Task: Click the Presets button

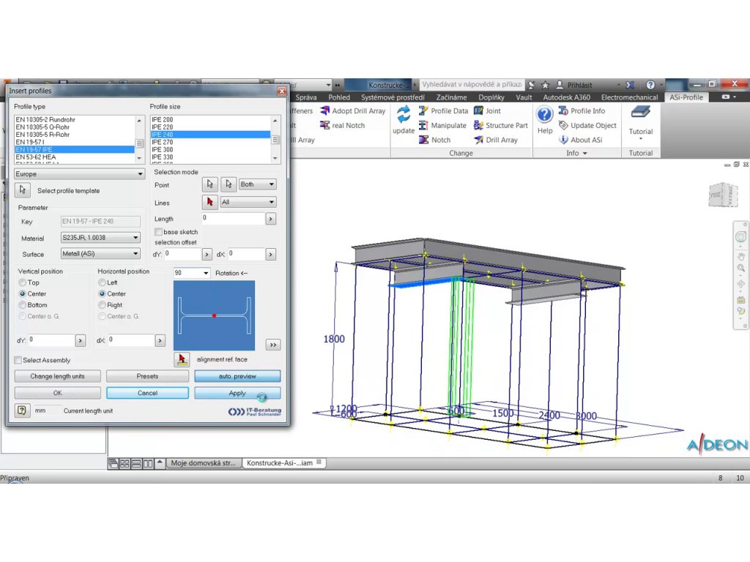Action: pos(147,376)
